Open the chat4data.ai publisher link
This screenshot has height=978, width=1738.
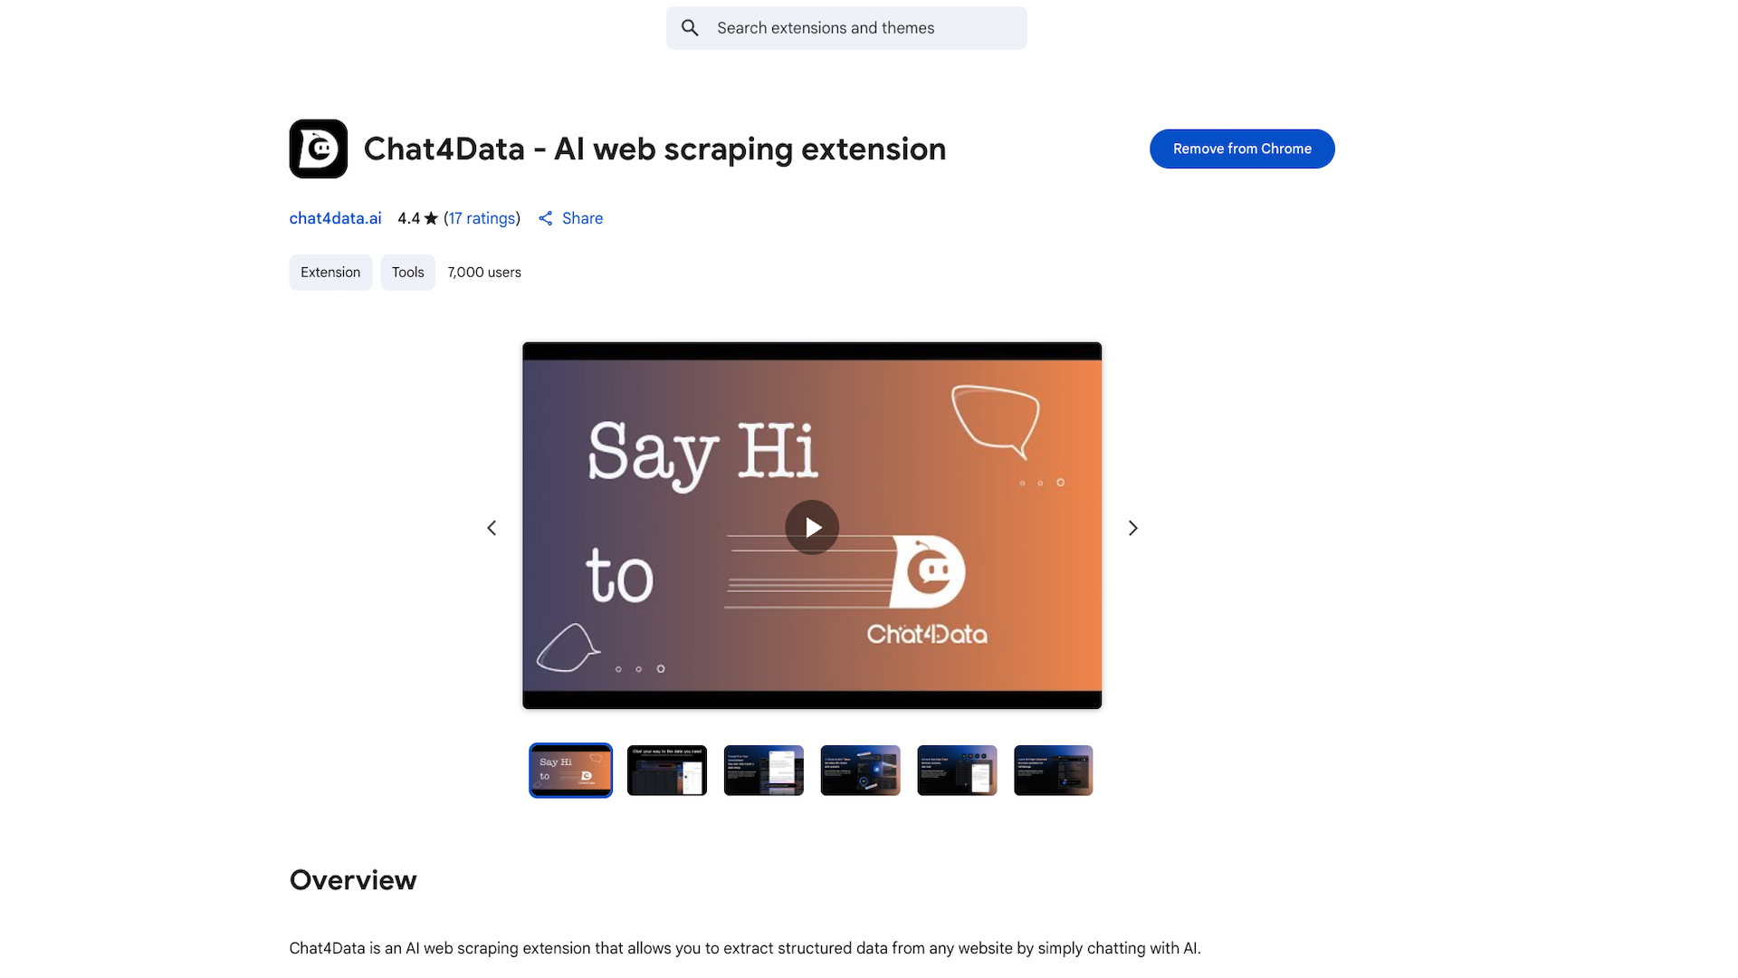(335, 218)
